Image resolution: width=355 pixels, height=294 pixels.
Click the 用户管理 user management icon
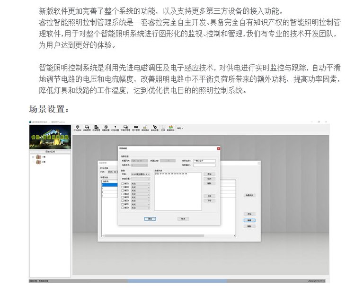135,128
